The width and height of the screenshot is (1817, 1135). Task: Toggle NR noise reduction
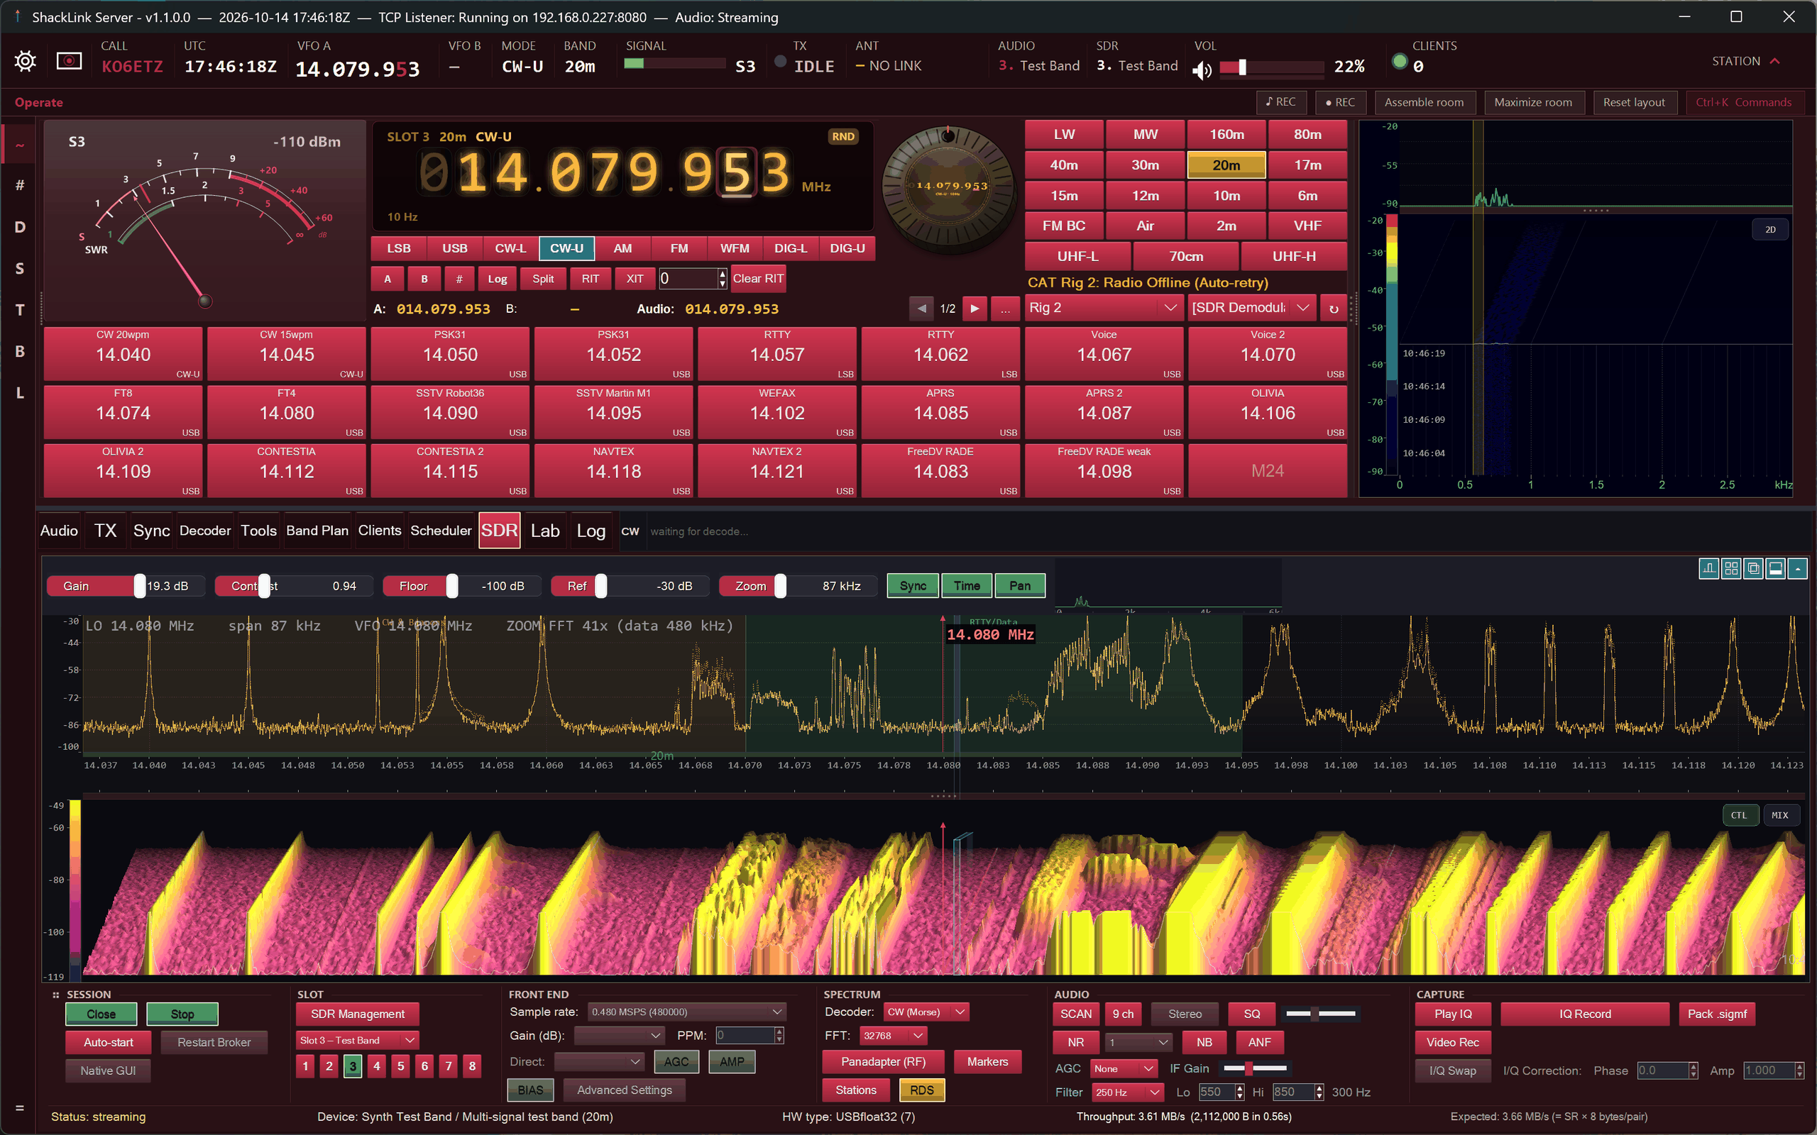point(1076,1042)
